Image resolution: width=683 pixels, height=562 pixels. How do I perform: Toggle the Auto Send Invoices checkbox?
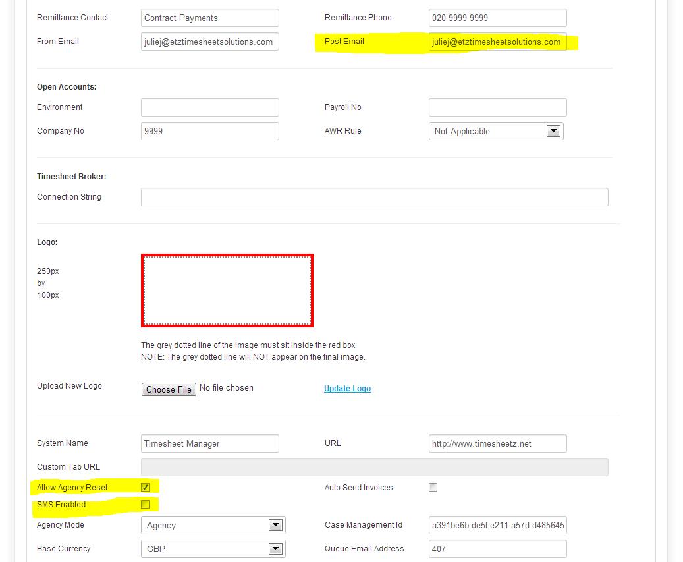pyautogui.click(x=433, y=487)
